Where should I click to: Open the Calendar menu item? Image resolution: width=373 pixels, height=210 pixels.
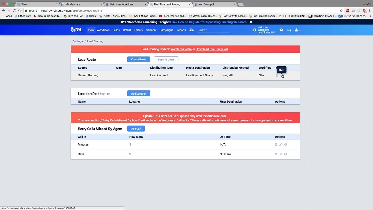pyautogui.click(x=151, y=30)
